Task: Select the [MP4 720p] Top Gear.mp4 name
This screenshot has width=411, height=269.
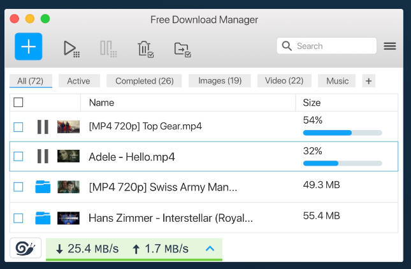Action: point(145,126)
